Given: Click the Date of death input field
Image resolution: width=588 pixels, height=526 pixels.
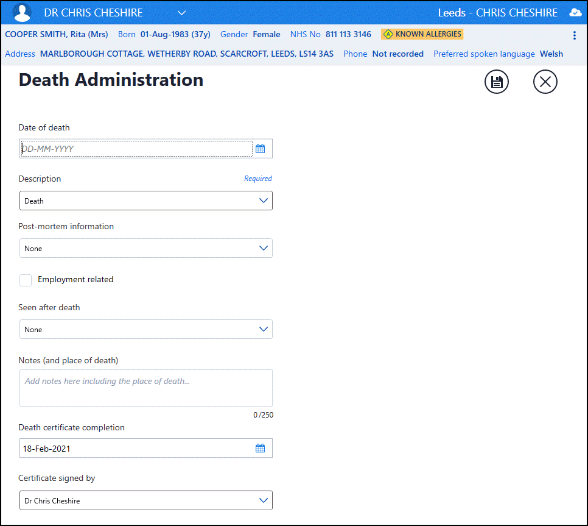Looking at the screenshot, I should point(136,149).
